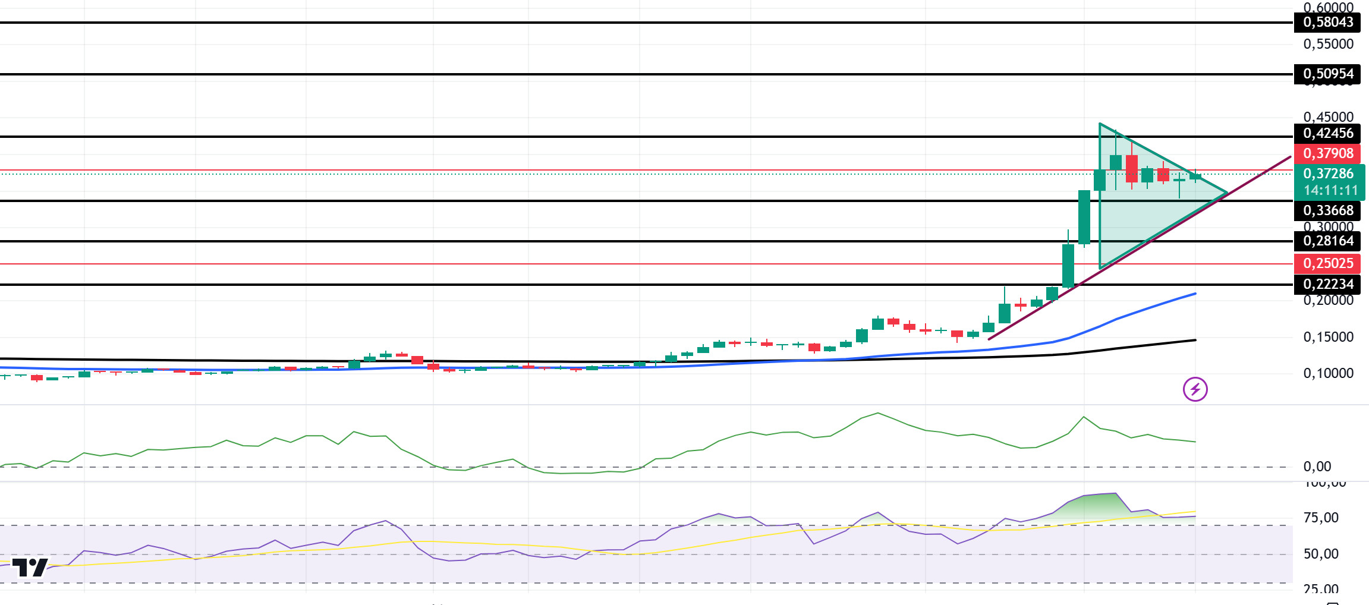
Task: Click the 0,10000 axis tick label
Action: [1328, 374]
